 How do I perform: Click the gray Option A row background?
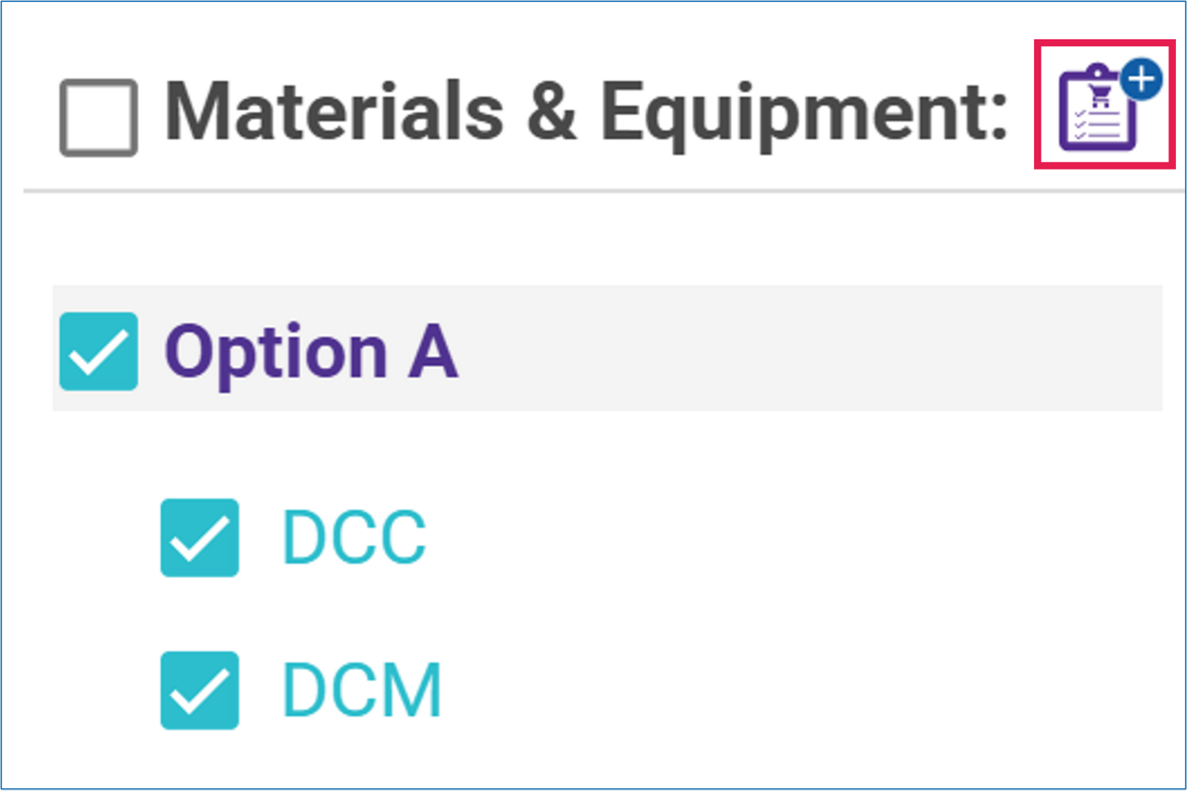coord(788,349)
